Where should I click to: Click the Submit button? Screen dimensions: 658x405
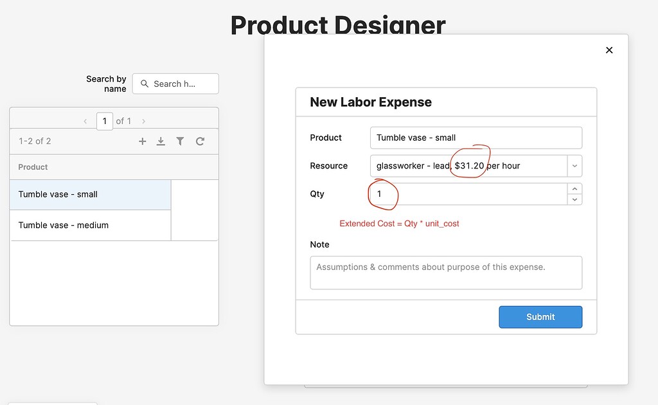[540, 317]
